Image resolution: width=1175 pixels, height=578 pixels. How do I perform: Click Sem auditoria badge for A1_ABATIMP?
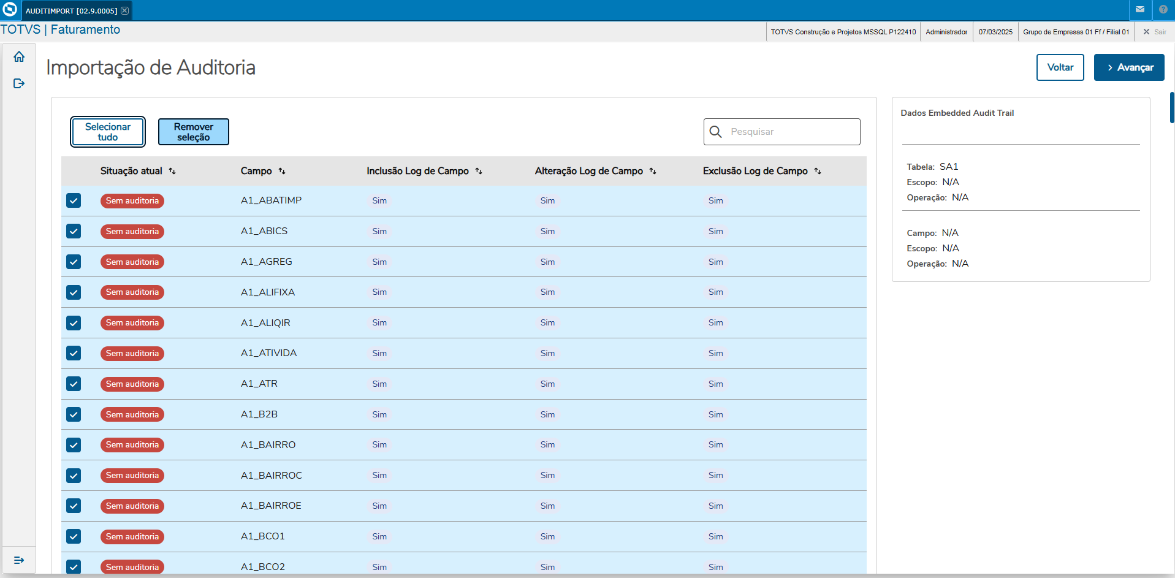coord(132,200)
